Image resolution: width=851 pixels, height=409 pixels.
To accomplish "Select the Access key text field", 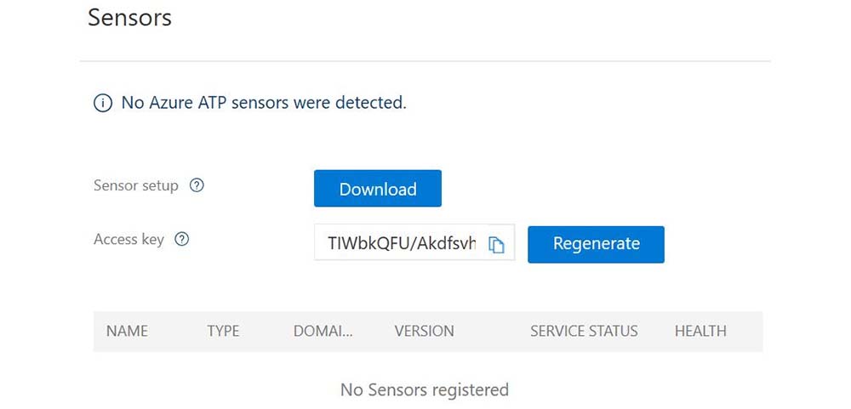I will click(400, 244).
